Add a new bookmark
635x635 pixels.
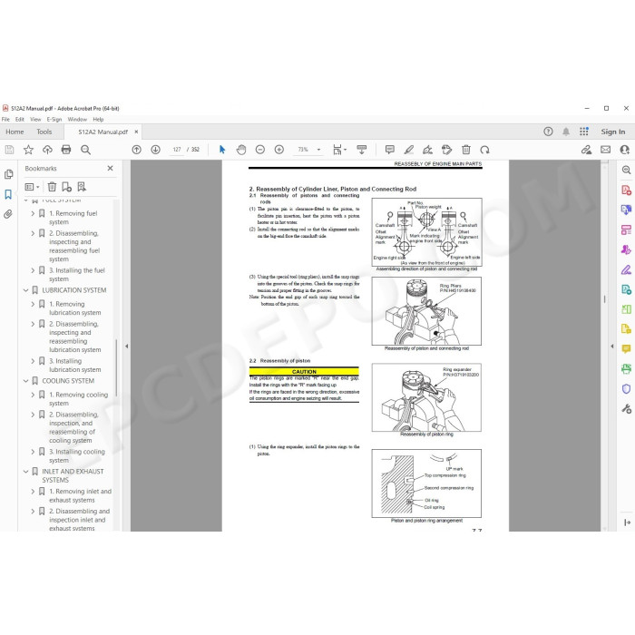[66, 187]
